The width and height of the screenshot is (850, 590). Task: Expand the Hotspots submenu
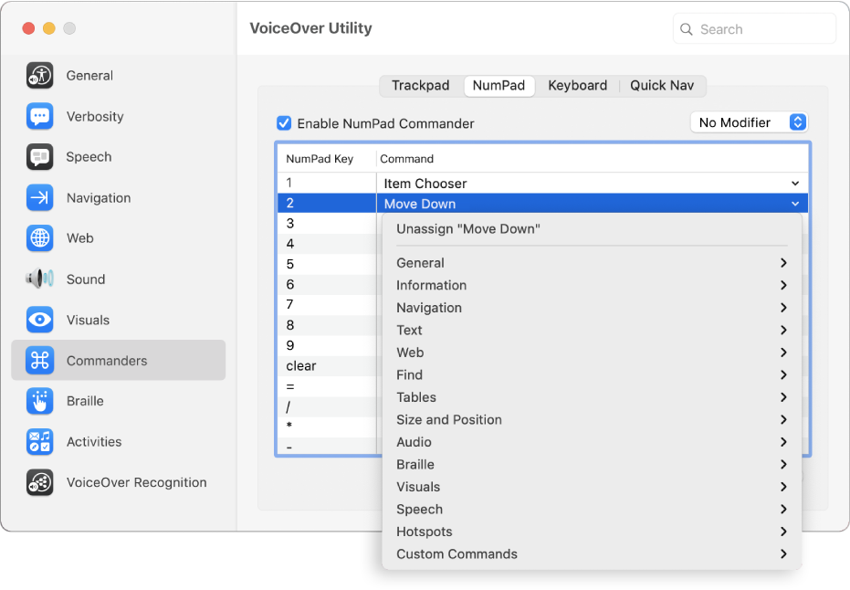[x=424, y=531]
